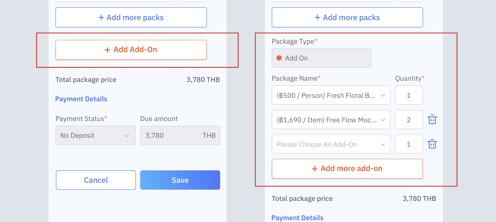The height and width of the screenshot is (222, 496).
Task: Select quantity field of the unchosen add-on row
Action: (x=409, y=144)
